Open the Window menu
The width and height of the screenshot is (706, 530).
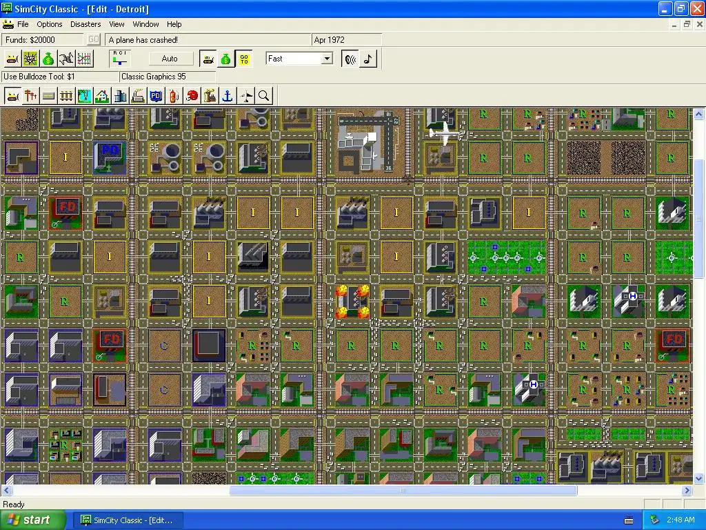point(145,24)
